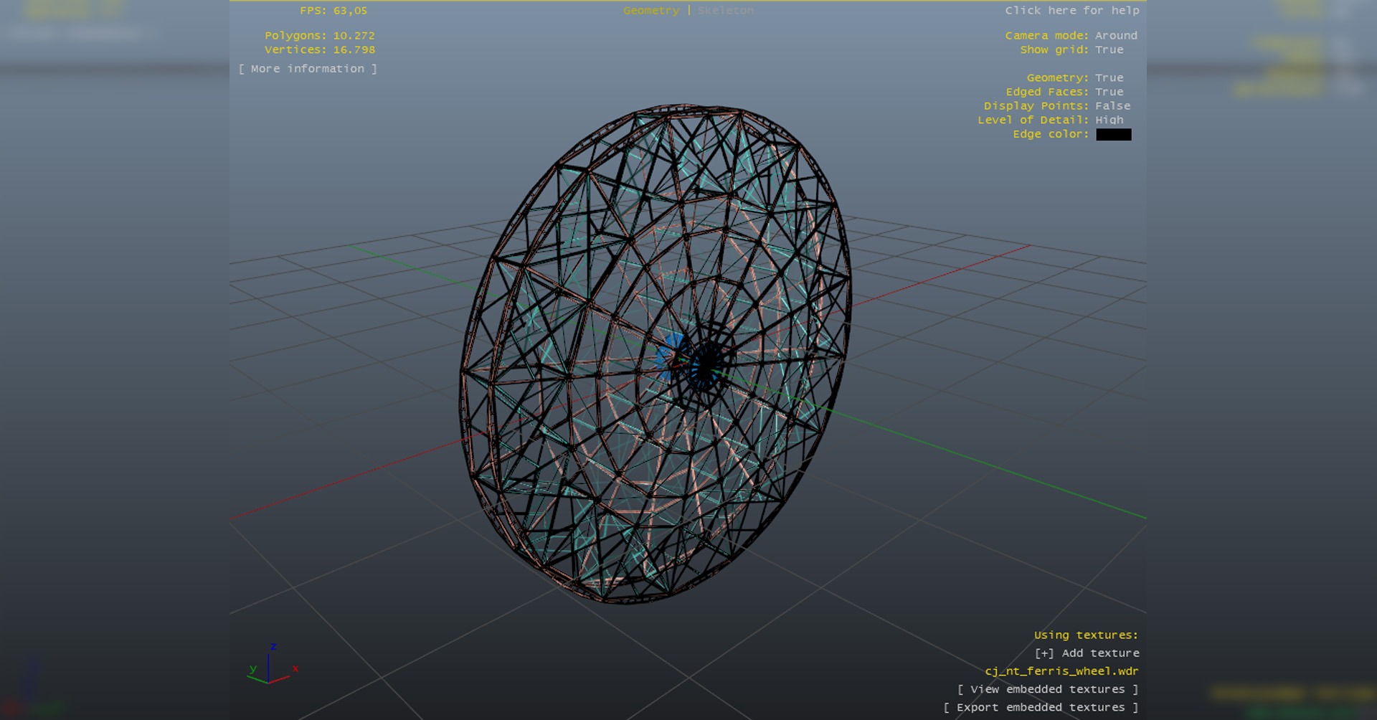Image resolution: width=1377 pixels, height=720 pixels.
Task: Toggle the Geometry True value
Action: [x=1109, y=78]
